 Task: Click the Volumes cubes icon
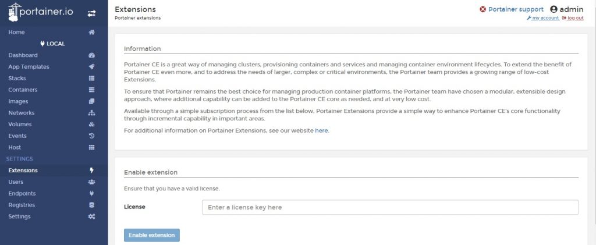[x=91, y=125]
